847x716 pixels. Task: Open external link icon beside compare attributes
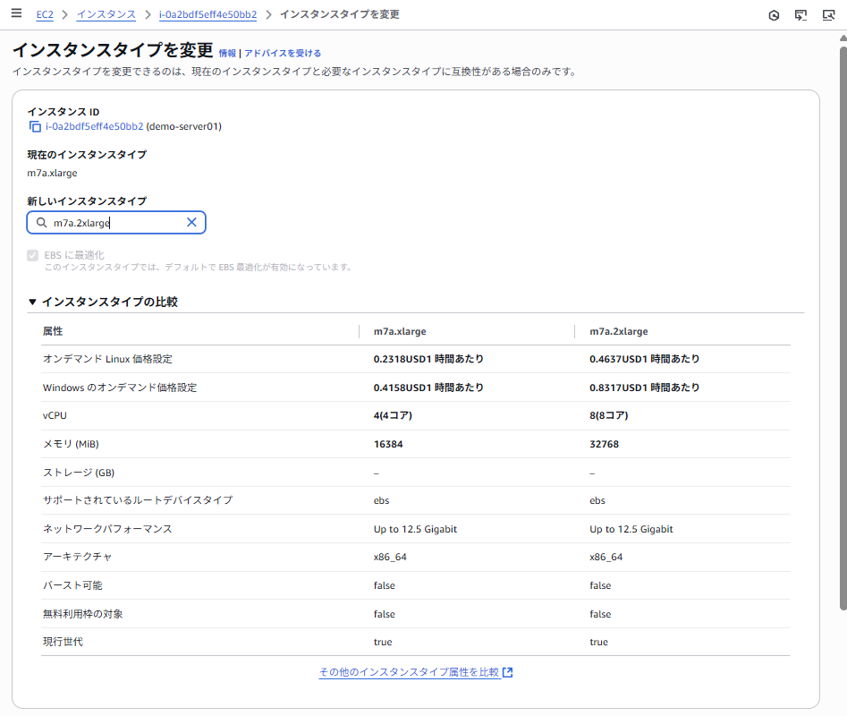[x=507, y=672]
